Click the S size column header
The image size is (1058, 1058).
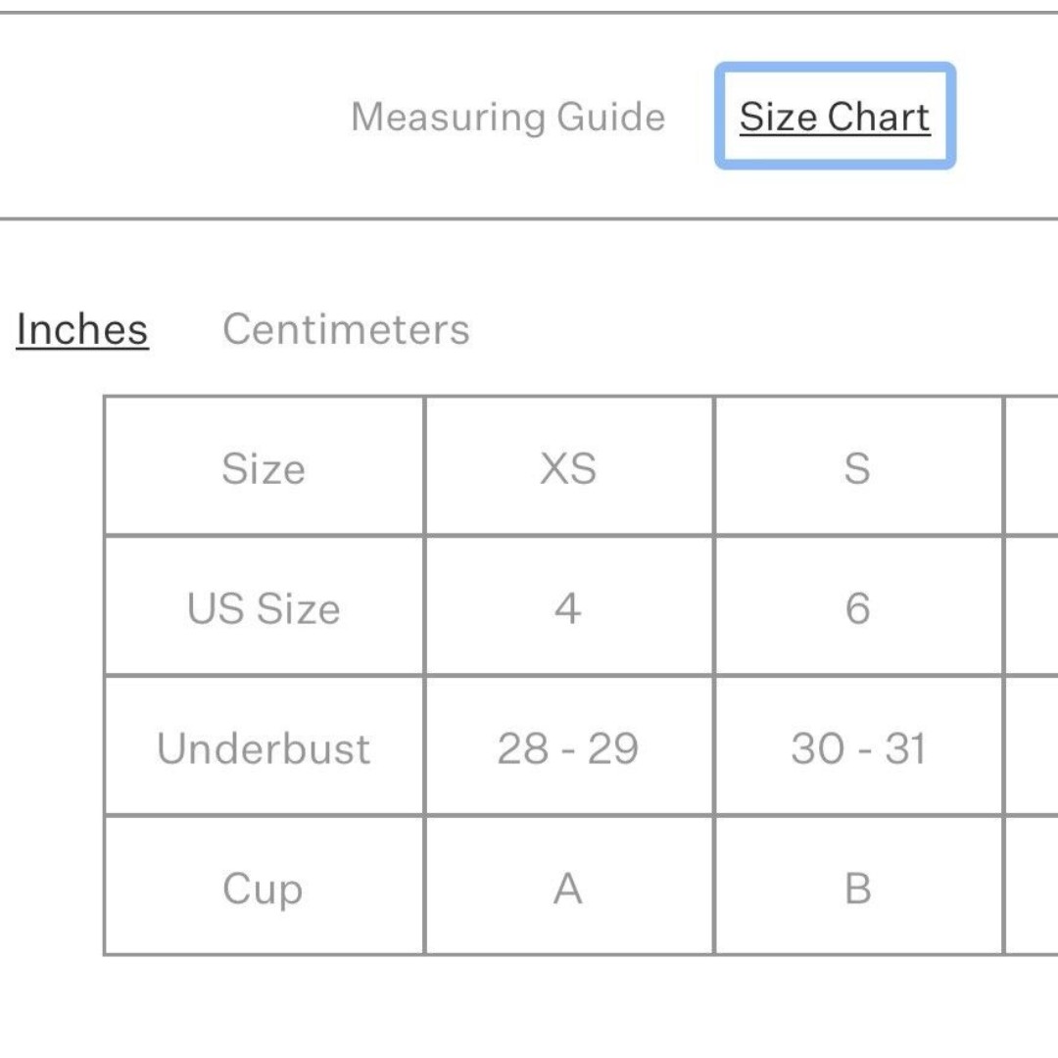click(858, 467)
